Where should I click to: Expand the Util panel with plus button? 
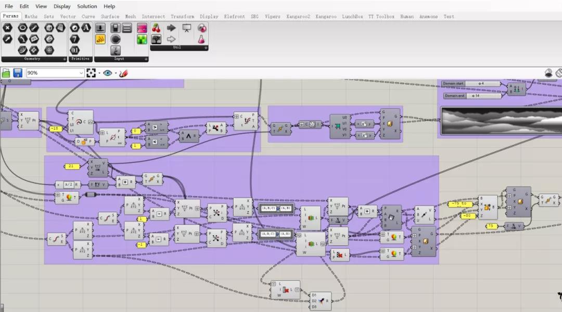[206, 48]
